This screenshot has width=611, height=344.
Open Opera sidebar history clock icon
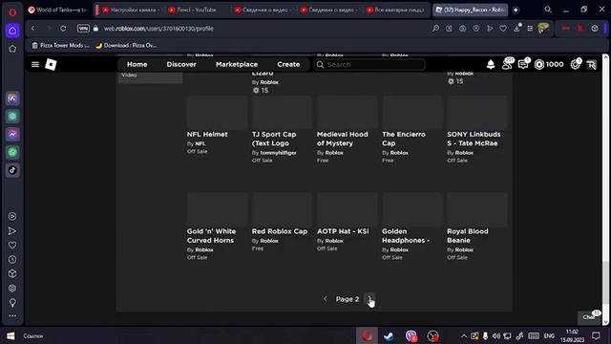12,259
